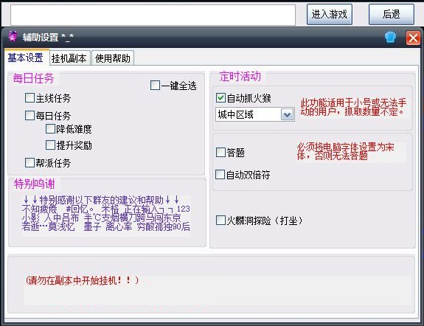Click the 必须将电脑字体设置为宋体 notice

[346, 151]
